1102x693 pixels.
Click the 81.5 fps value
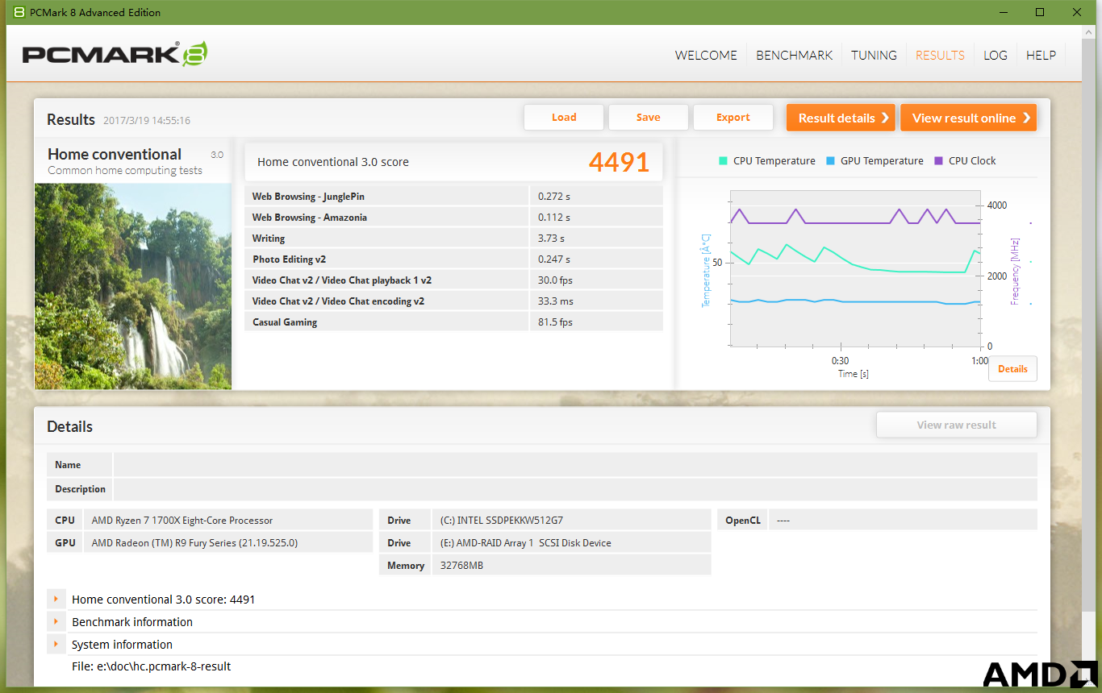tap(555, 322)
